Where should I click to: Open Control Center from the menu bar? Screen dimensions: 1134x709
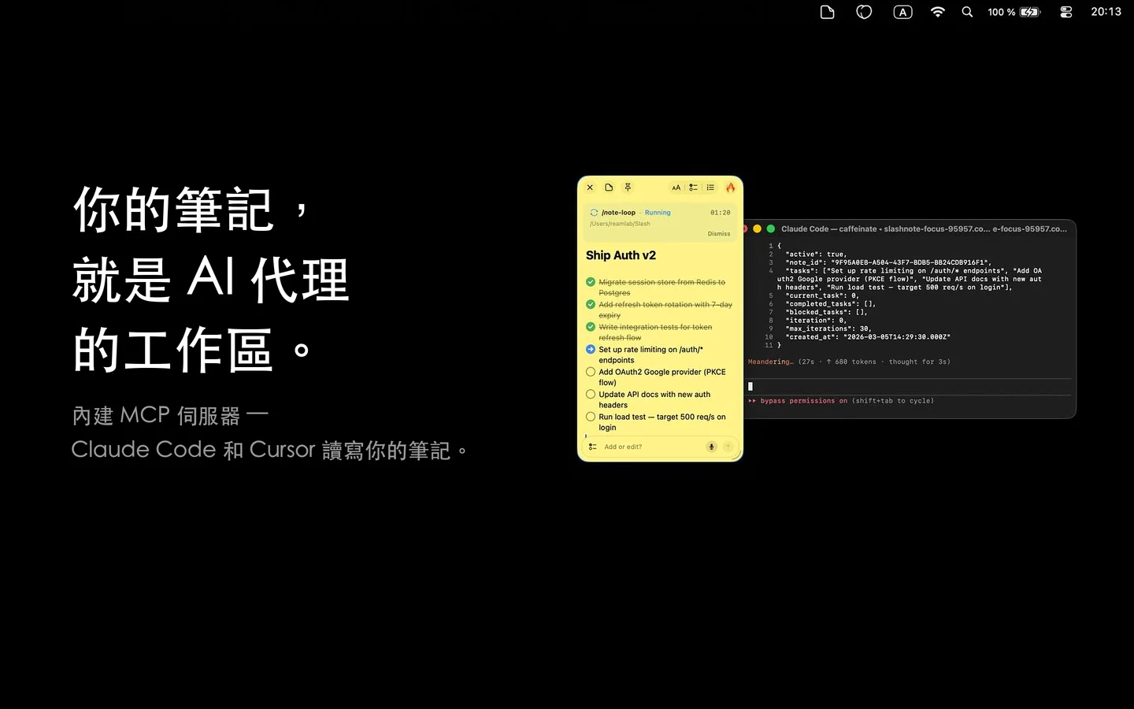click(x=1066, y=12)
